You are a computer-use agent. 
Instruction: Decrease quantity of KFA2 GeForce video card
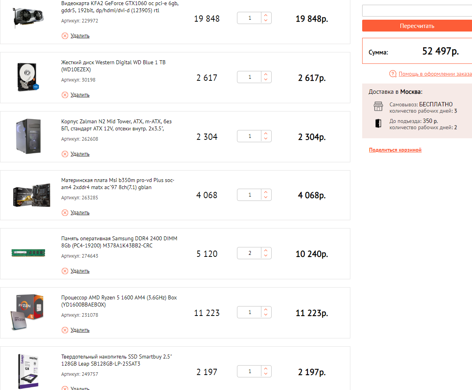point(266,20)
